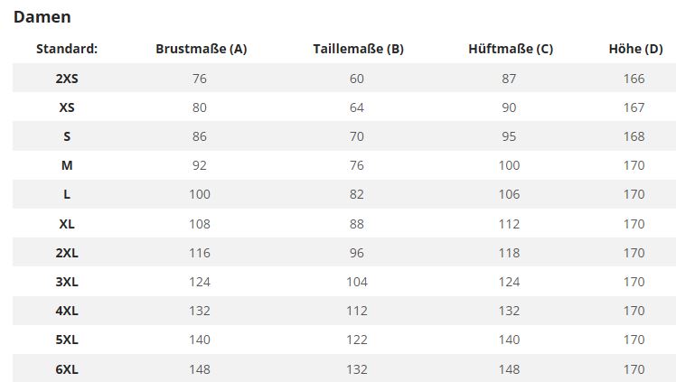Click the XL size row label
676x382 pixels.
coord(67,224)
